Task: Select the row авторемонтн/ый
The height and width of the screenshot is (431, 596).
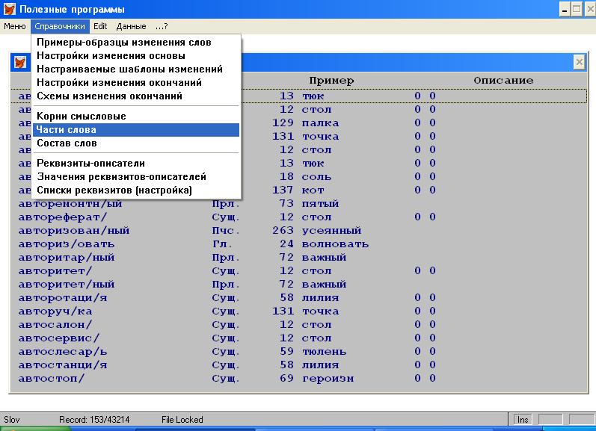Action: (x=298, y=203)
